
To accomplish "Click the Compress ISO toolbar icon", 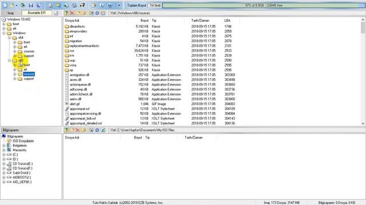I will pyautogui.click(x=66, y=5).
